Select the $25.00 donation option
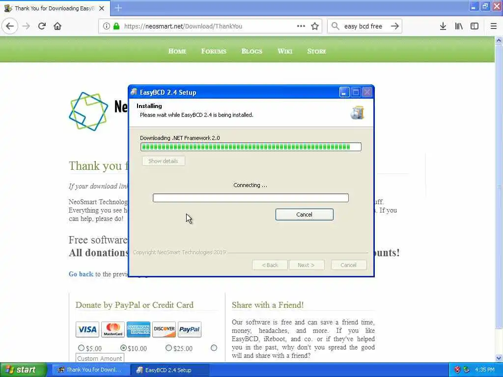The image size is (503, 377). point(169,348)
